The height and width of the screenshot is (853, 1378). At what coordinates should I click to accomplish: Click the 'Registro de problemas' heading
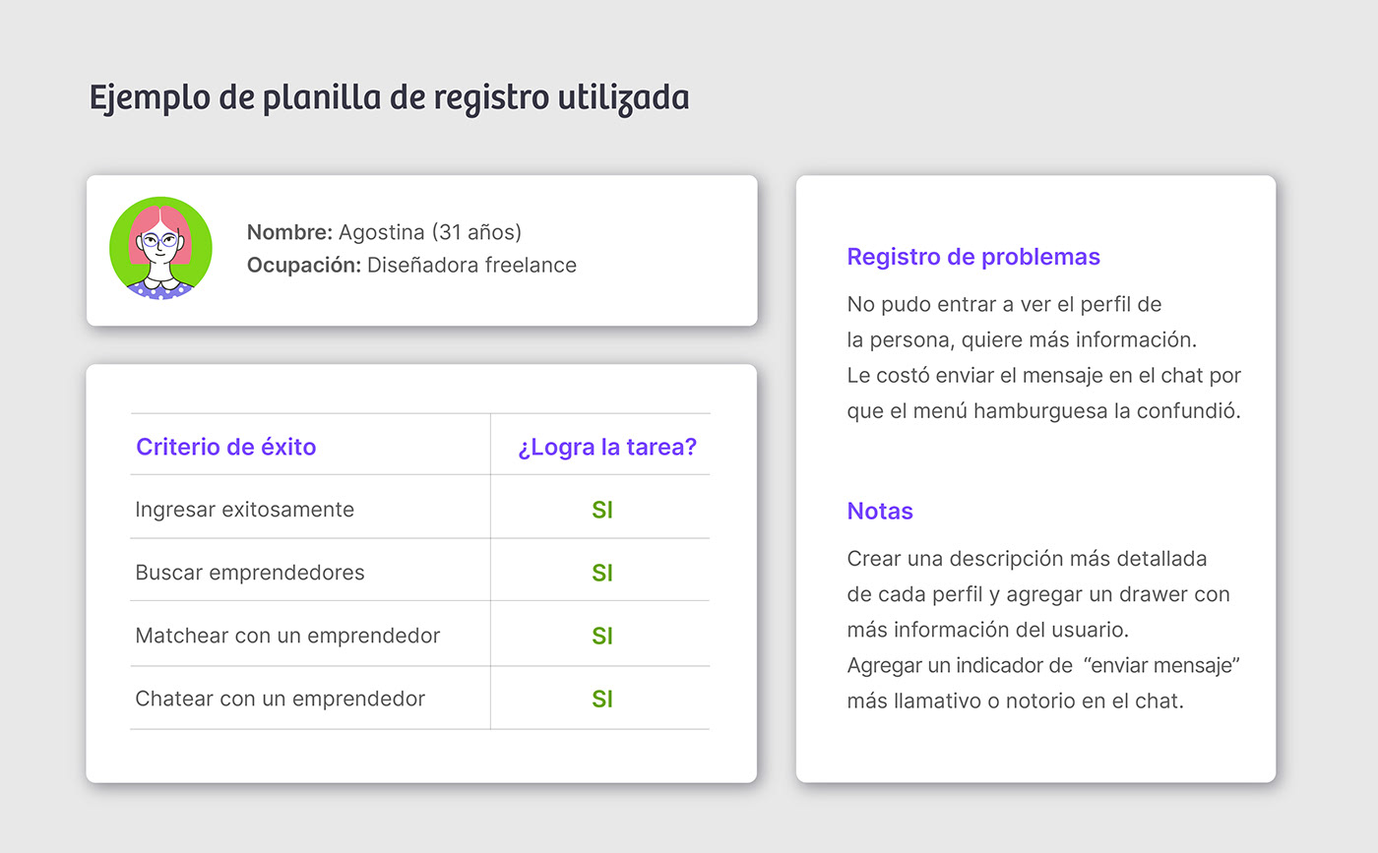(973, 257)
